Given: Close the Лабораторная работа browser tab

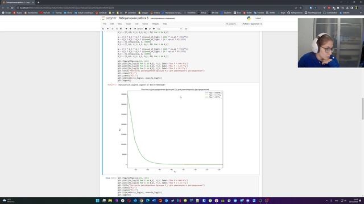Looking at the screenshot, I should pos(33,2).
